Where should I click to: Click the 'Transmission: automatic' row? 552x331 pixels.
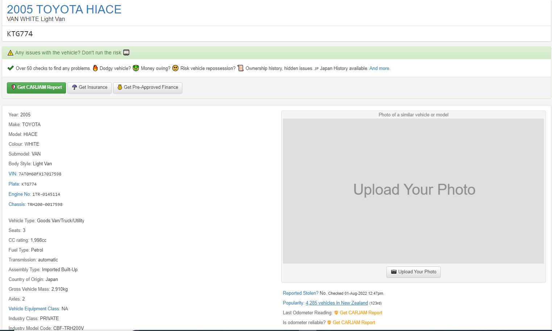pos(33,260)
